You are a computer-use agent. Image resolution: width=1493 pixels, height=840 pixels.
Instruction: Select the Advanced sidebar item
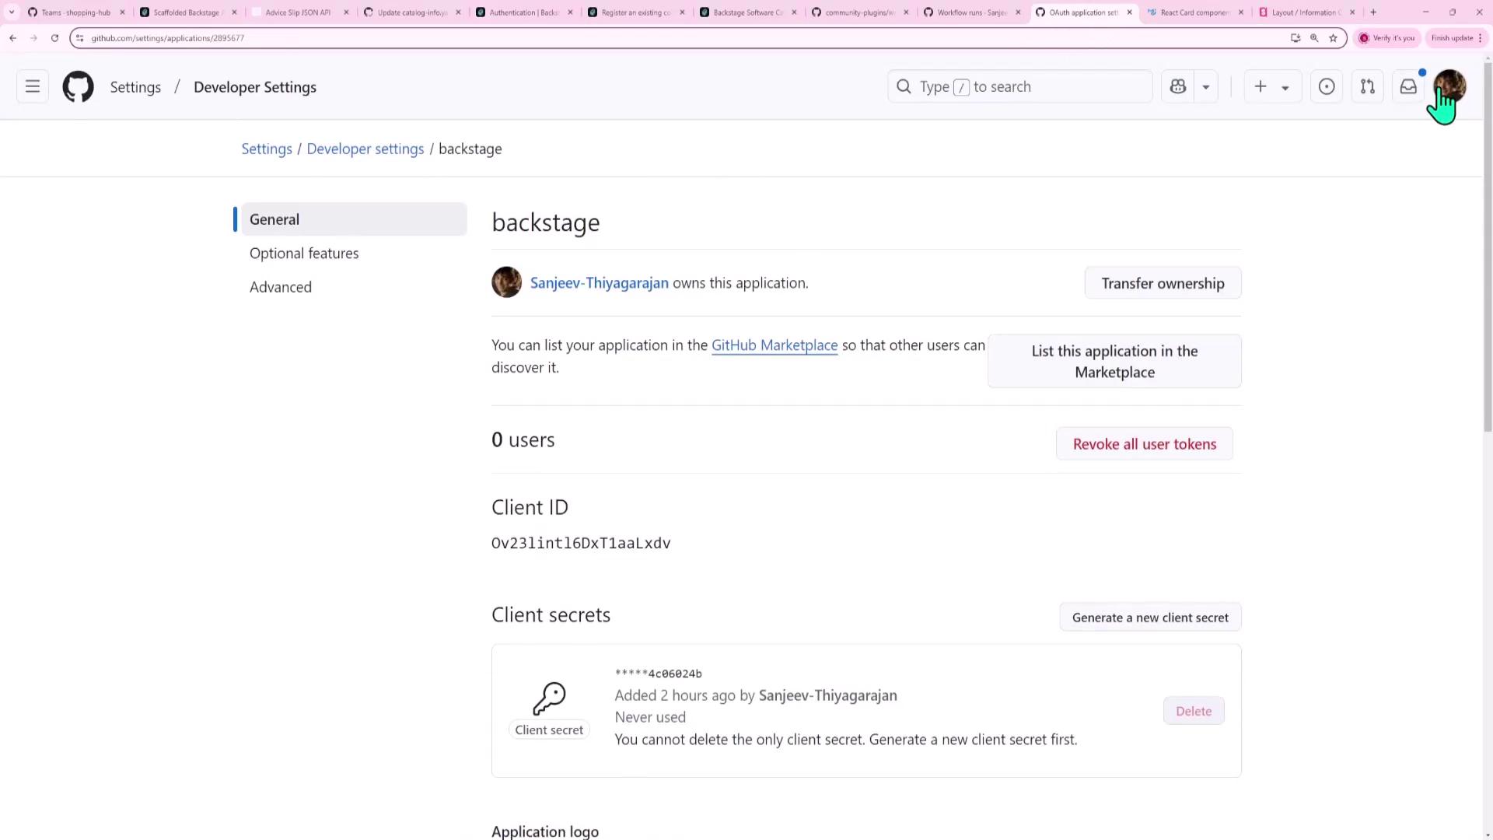point(281,287)
